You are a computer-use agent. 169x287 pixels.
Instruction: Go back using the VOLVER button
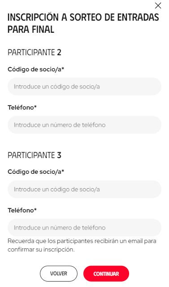pos(59,274)
